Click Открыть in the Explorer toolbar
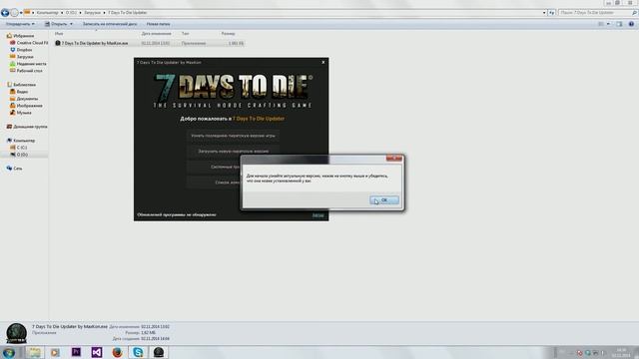The height and width of the screenshot is (359, 639). (56, 24)
